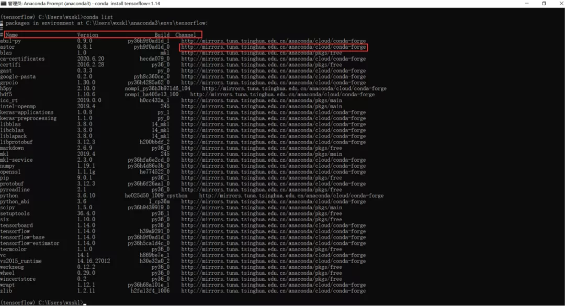
Task: Select the protobuf package name
Action: (x=12, y=184)
